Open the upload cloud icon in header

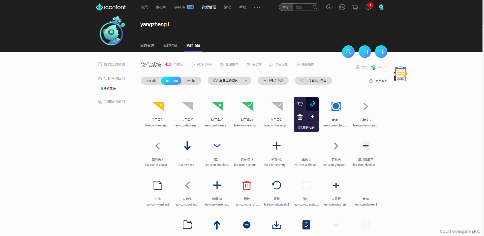click(x=329, y=7)
